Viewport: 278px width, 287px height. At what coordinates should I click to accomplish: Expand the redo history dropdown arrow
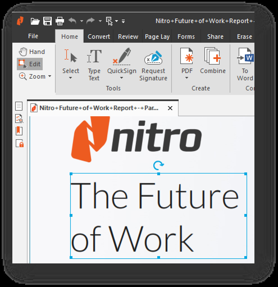(x=100, y=21)
